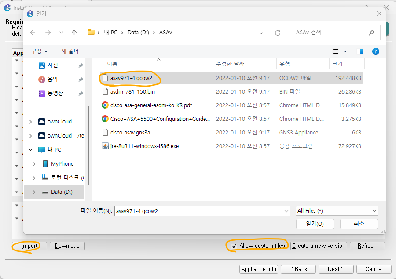
Task: Click the pin icon next to 동영상
Action: 81,94
